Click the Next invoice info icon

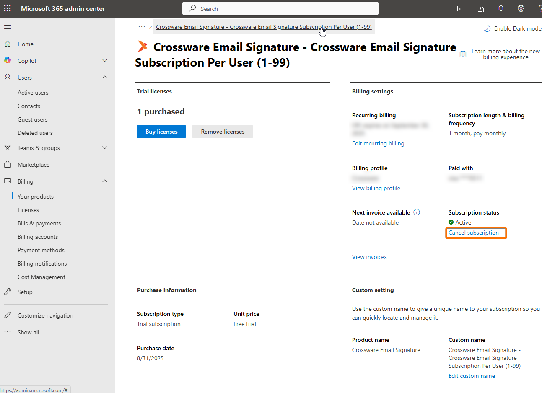tap(417, 212)
